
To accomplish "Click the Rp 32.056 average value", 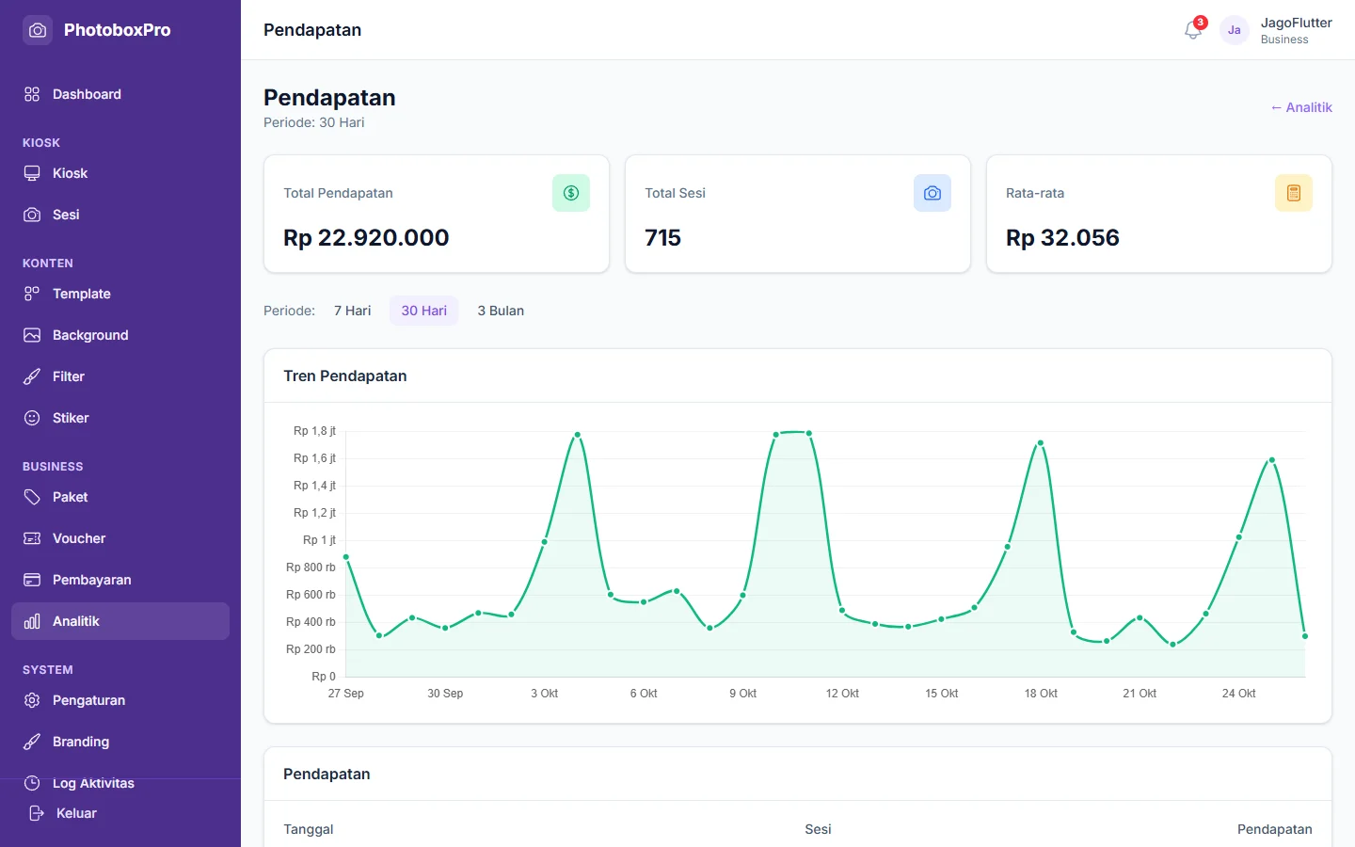I will 1062,237.
